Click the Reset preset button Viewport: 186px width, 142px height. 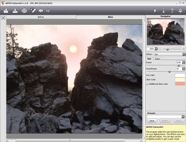[179, 121]
